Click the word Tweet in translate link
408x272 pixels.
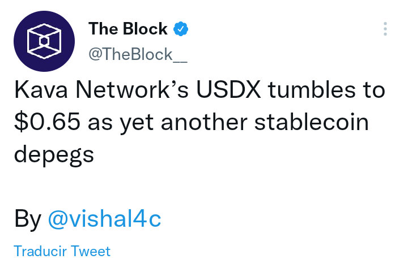[x=91, y=251]
